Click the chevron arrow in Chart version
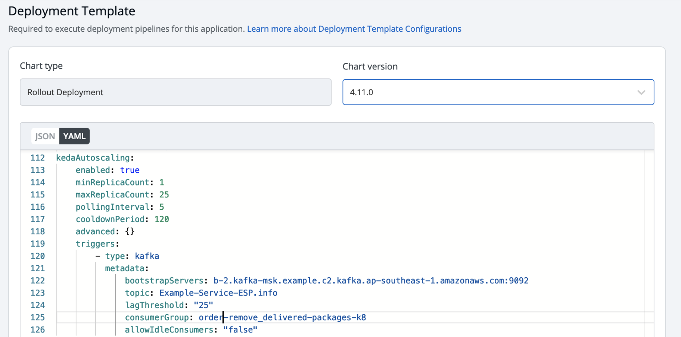The image size is (681, 337). (x=641, y=92)
